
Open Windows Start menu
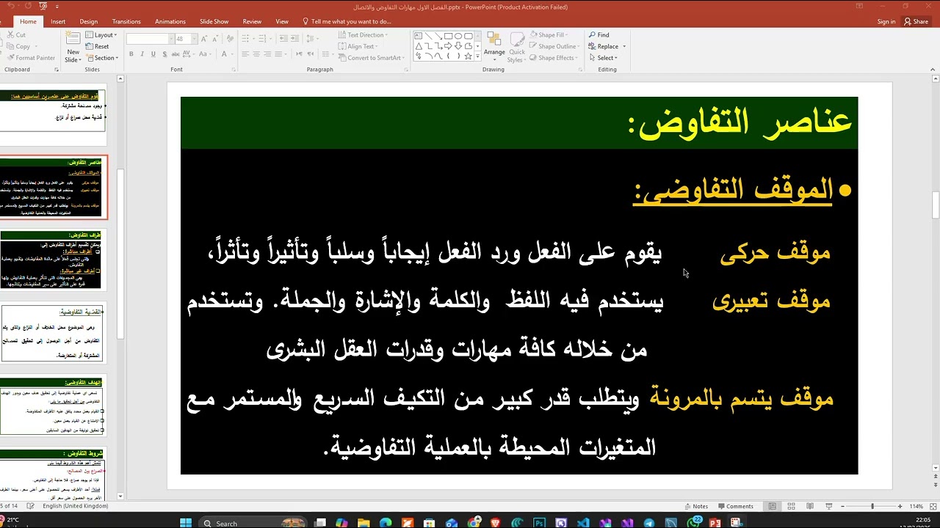tap(186, 523)
